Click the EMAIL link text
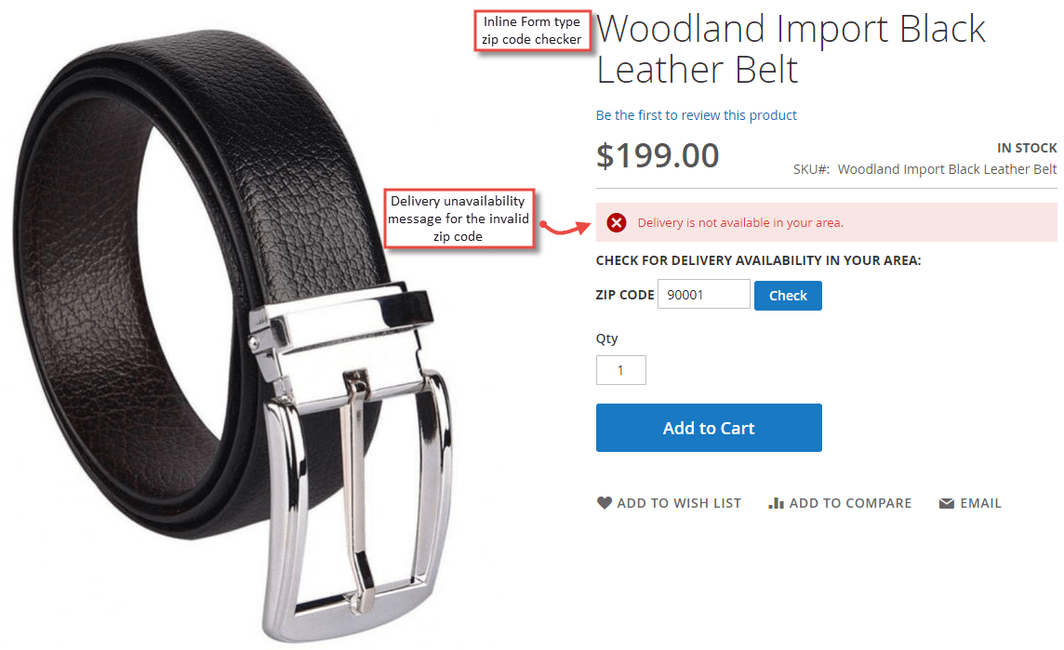The height and width of the screenshot is (650, 1064). coord(980,503)
